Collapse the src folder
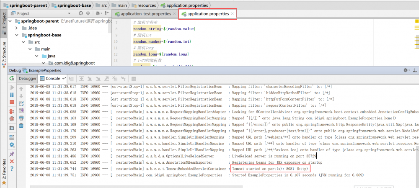This screenshot has width=419, height=188. click(23, 42)
